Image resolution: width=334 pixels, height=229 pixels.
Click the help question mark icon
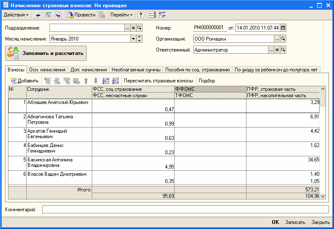click(x=141, y=15)
